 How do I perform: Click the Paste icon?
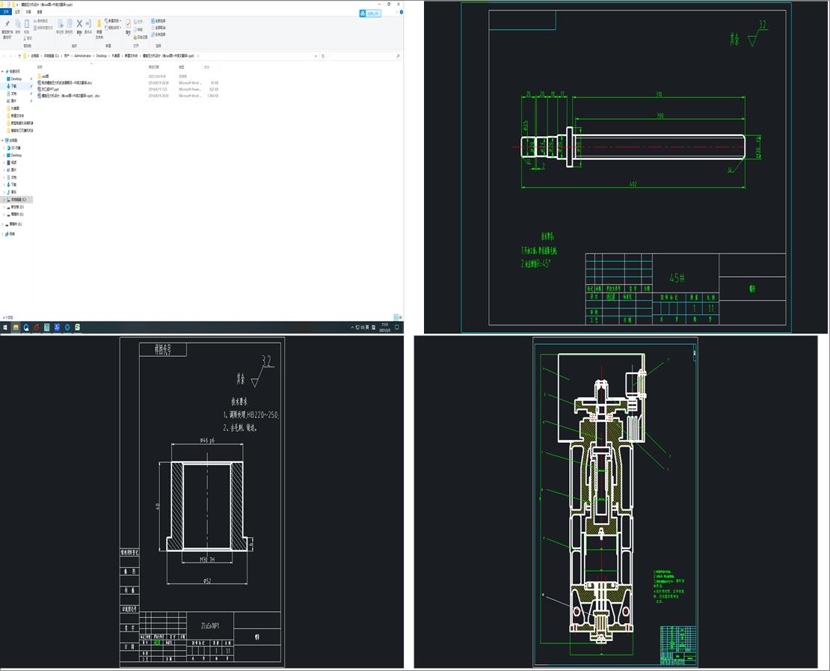pos(25,22)
